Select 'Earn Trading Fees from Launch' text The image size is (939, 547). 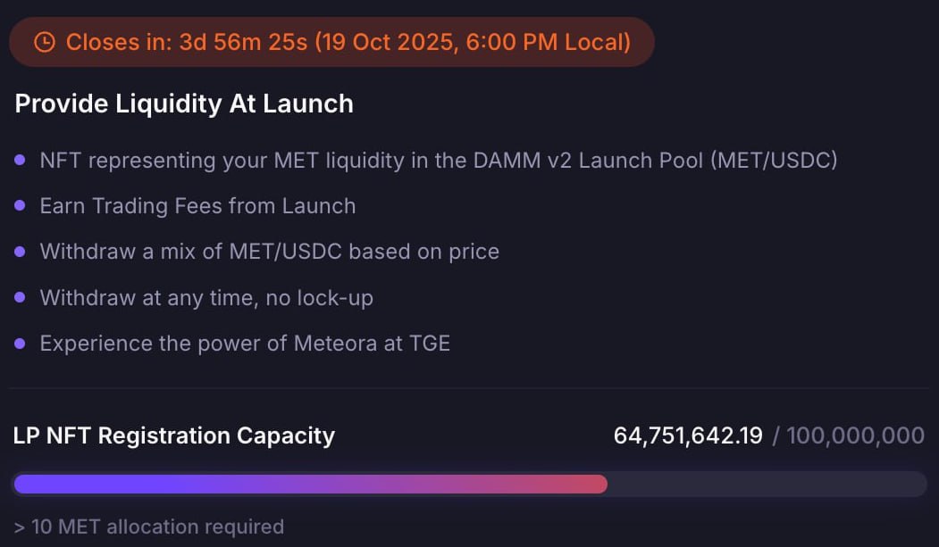tap(197, 206)
